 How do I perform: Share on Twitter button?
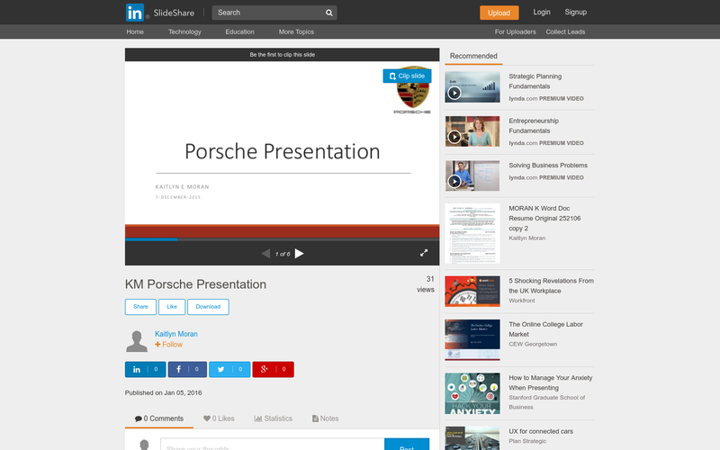tap(229, 369)
